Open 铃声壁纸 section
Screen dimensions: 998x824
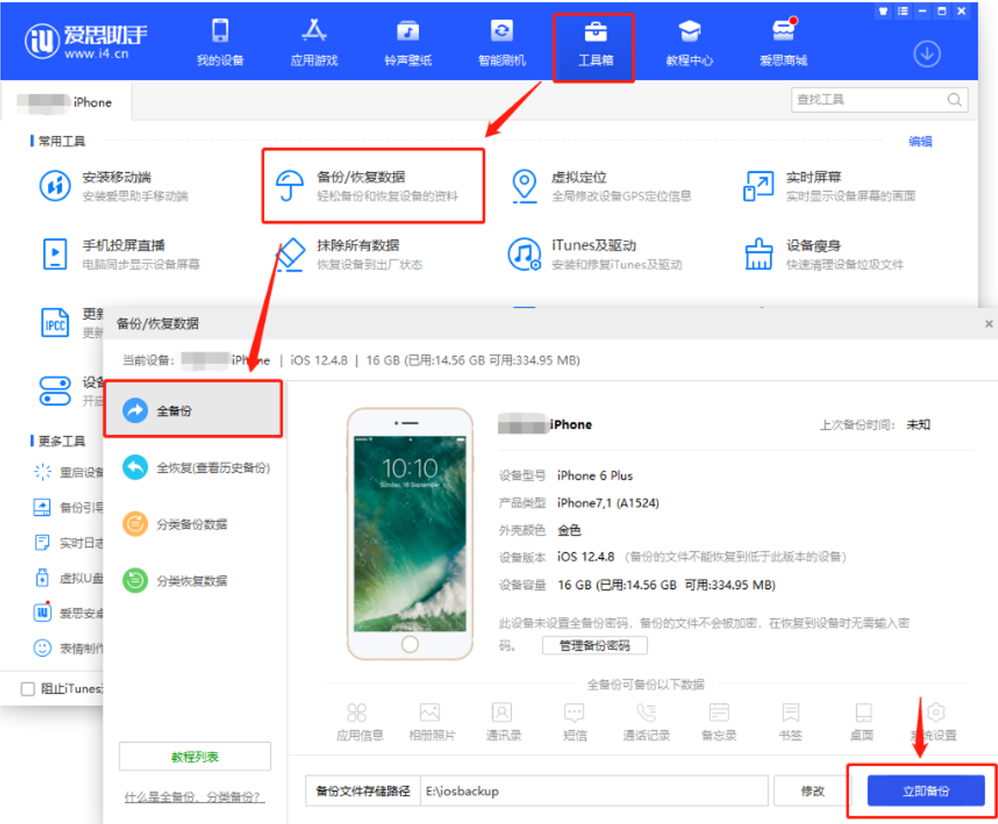tap(408, 43)
